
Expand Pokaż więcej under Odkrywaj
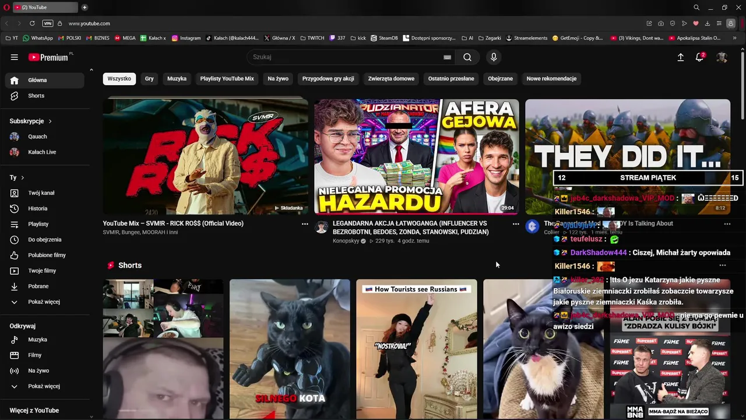tap(44, 386)
